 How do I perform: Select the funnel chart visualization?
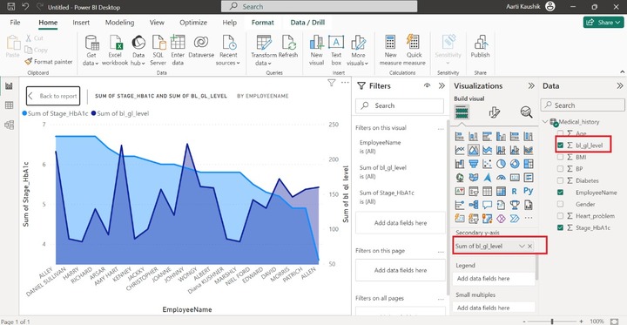tap(474, 163)
